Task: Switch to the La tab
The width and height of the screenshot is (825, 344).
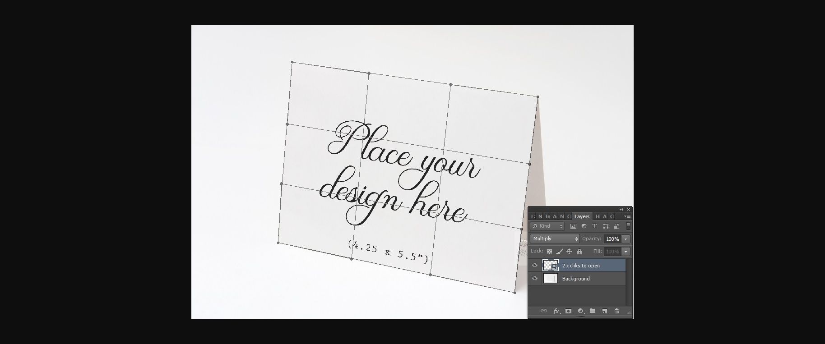Action: click(533, 216)
